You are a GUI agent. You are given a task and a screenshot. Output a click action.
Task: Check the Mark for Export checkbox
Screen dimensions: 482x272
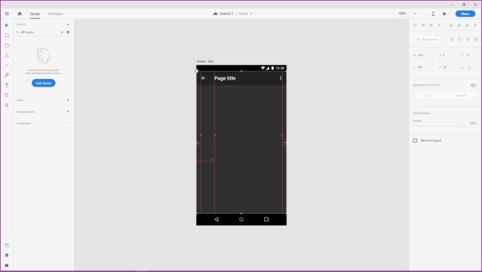(x=415, y=140)
